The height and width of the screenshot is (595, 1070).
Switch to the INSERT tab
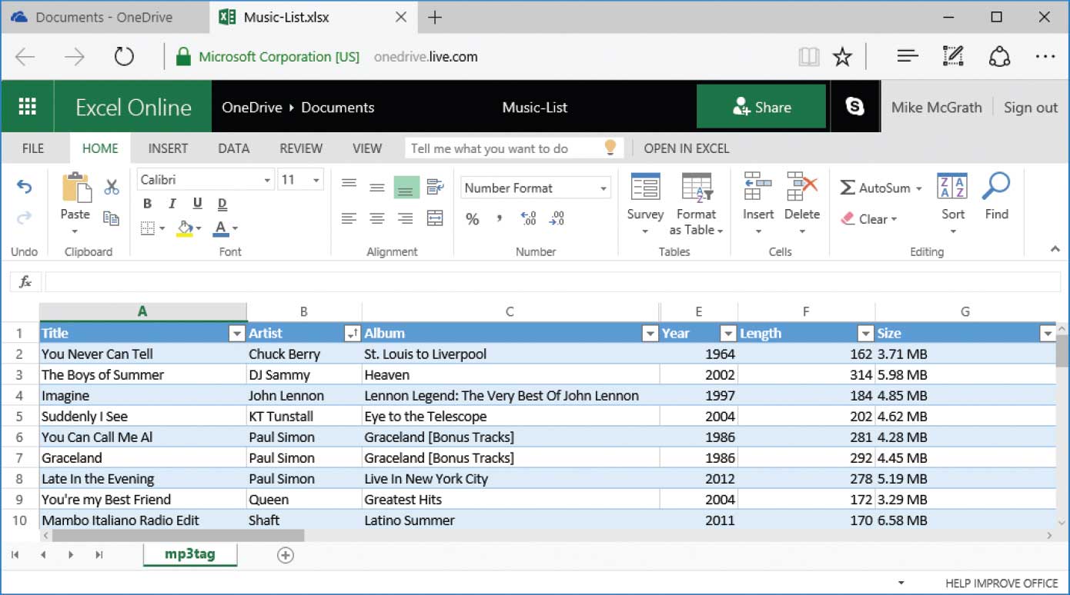point(168,148)
